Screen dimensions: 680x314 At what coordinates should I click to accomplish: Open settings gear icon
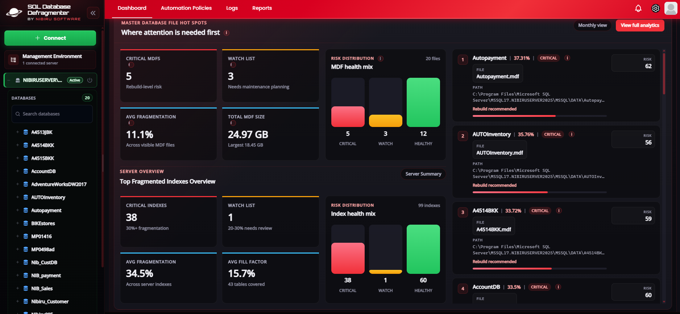click(x=656, y=8)
